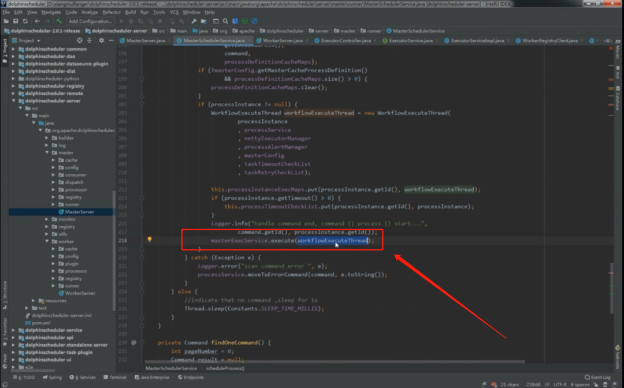Image resolution: width=624 pixels, height=388 pixels.
Task: Open Project Structure toolbar icon
Action: pos(204,21)
